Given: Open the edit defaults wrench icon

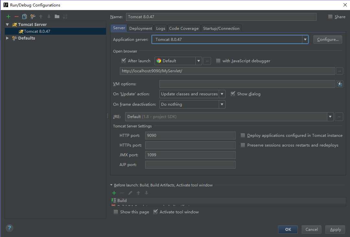Looking at the screenshot, I should [x=33, y=17].
